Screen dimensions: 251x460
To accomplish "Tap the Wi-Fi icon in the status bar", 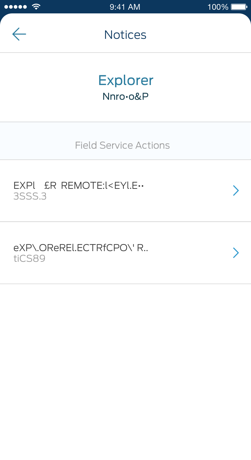I will tap(37, 6).
